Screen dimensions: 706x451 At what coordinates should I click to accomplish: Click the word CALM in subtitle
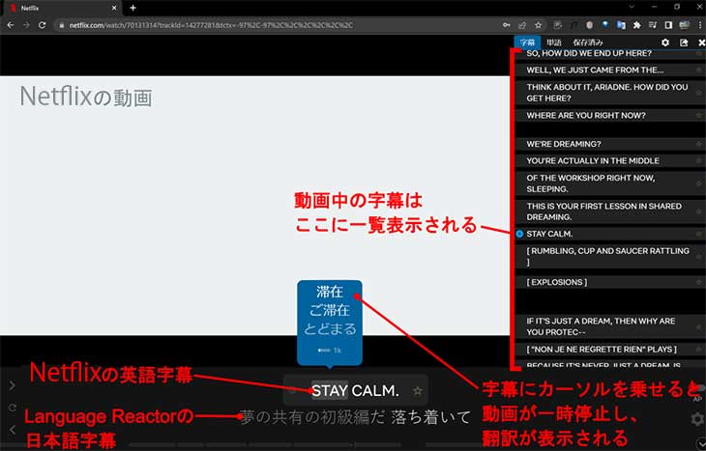(374, 390)
